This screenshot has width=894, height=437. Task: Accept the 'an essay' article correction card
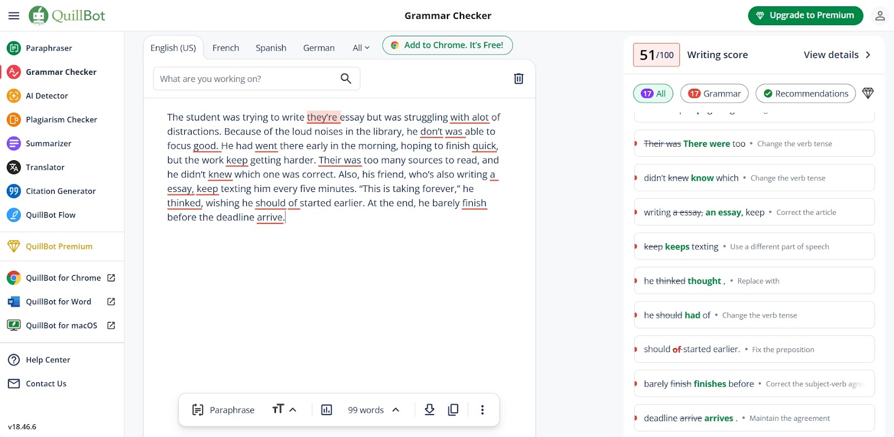pyautogui.click(x=754, y=212)
